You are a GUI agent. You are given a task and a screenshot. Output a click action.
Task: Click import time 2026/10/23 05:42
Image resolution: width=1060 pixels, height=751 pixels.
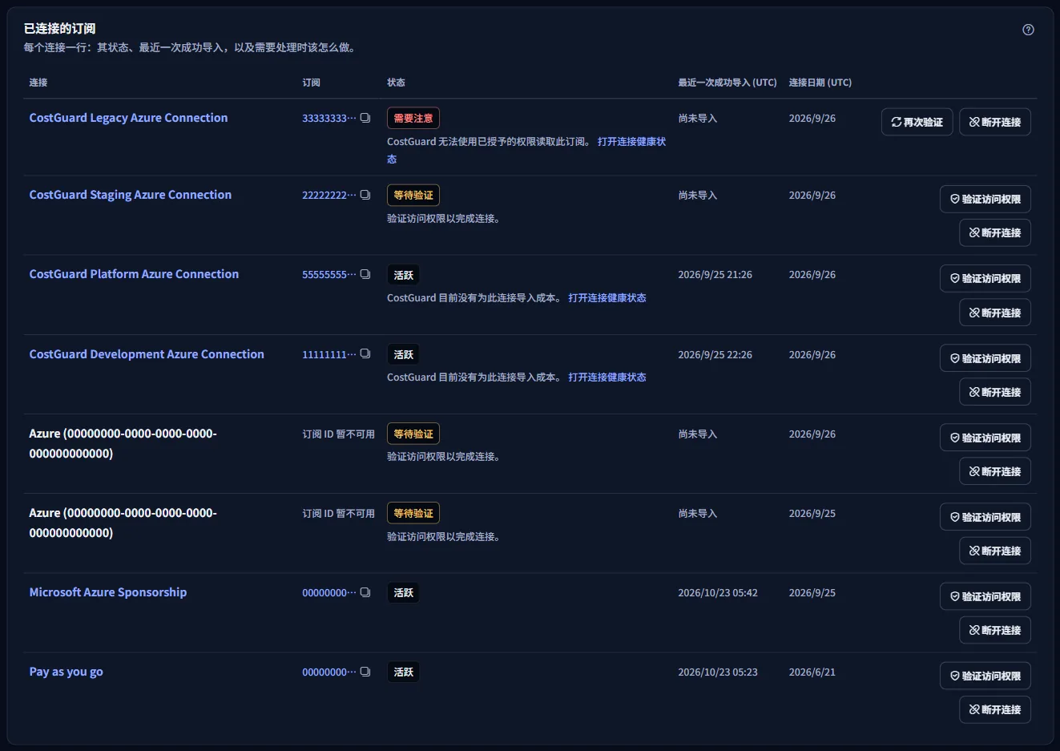(717, 592)
